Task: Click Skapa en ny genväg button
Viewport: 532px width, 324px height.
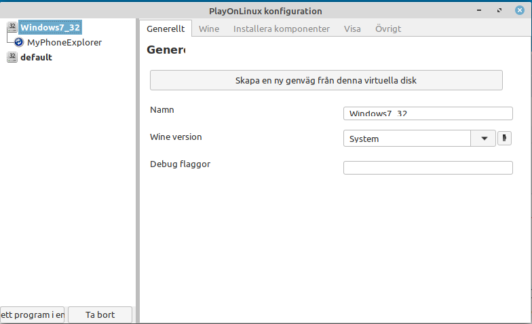Action: (x=326, y=80)
